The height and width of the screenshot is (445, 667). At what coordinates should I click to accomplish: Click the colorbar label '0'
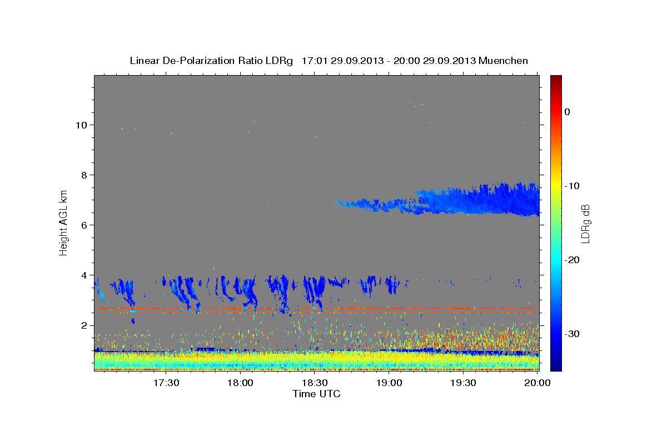coord(567,112)
